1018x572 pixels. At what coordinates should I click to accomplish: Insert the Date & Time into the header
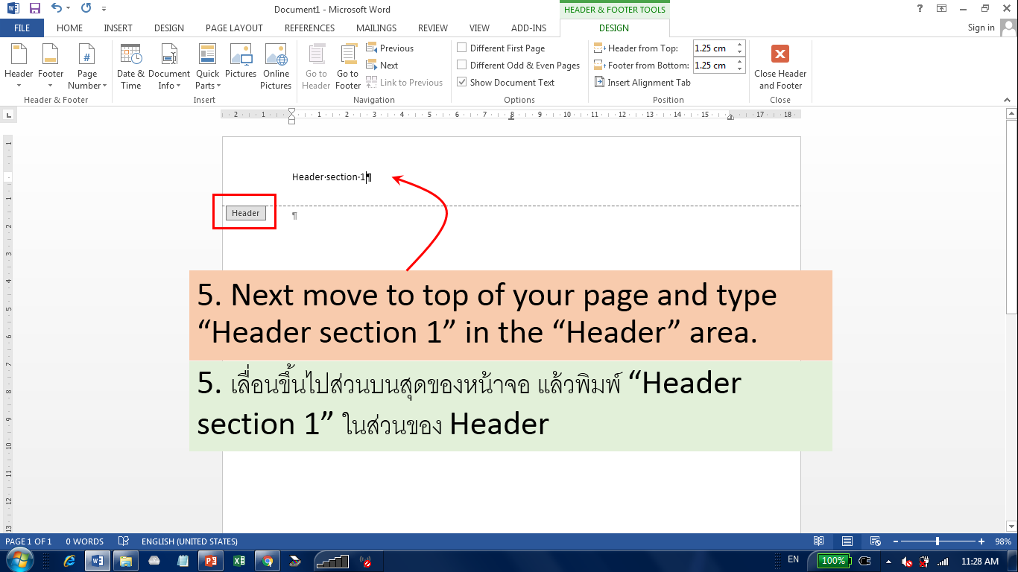point(130,66)
